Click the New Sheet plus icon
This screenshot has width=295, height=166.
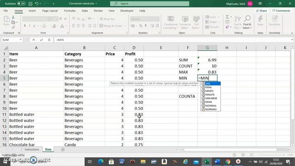coord(63,149)
